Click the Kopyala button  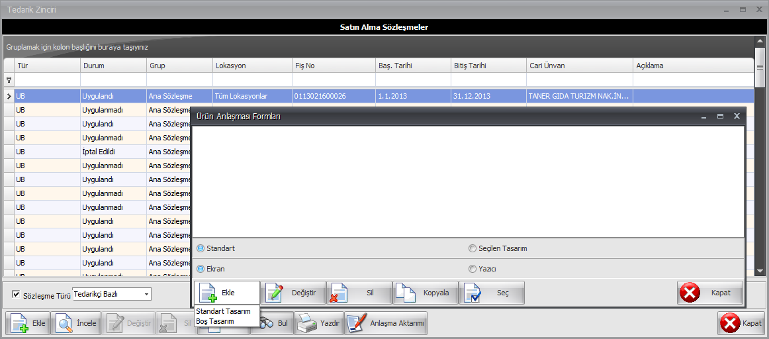click(425, 293)
